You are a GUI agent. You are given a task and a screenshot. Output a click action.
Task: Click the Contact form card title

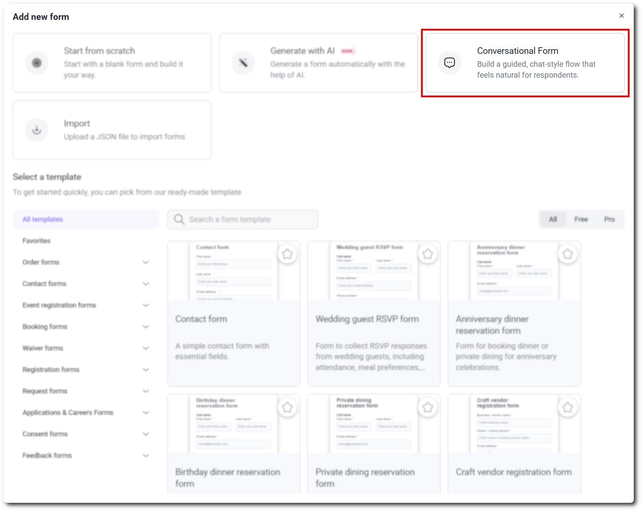tap(201, 319)
